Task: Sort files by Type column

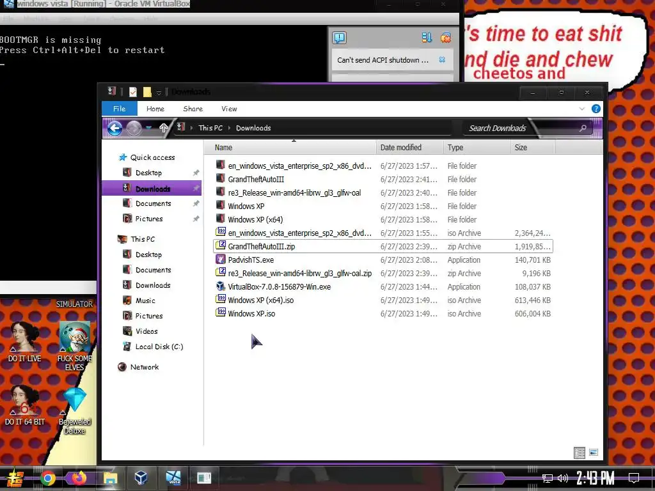Action: point(477,148)
